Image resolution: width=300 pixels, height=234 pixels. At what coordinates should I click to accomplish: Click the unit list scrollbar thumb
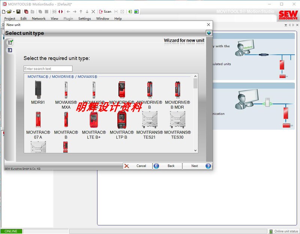tap(195, 83)
